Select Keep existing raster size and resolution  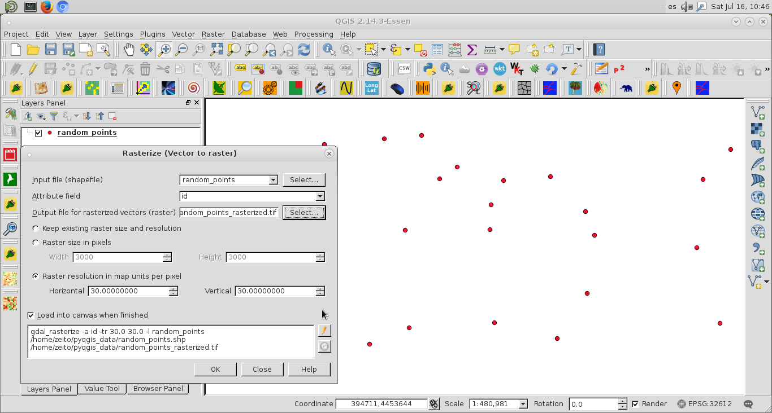coord(36,229)
